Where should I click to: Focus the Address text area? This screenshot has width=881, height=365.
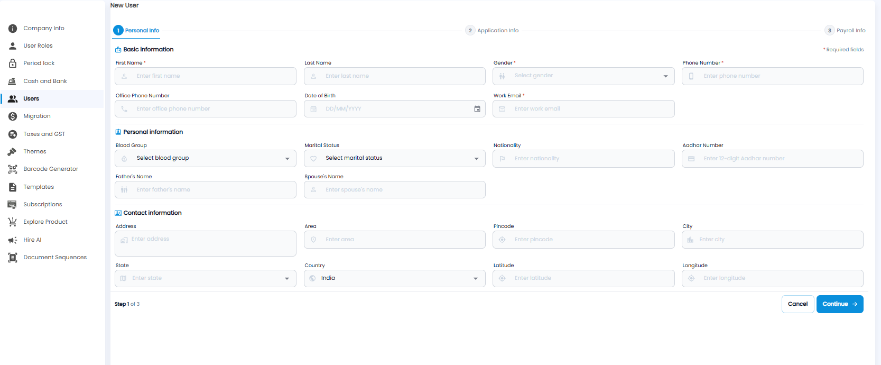click(206, 243)
